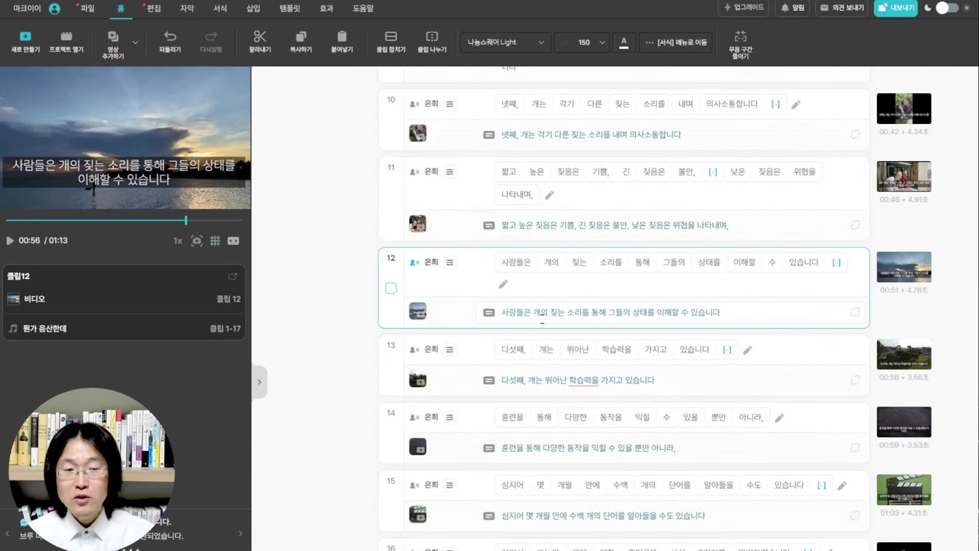
Task: Open clip 13 options menu icon
Action: coord(449,350)
